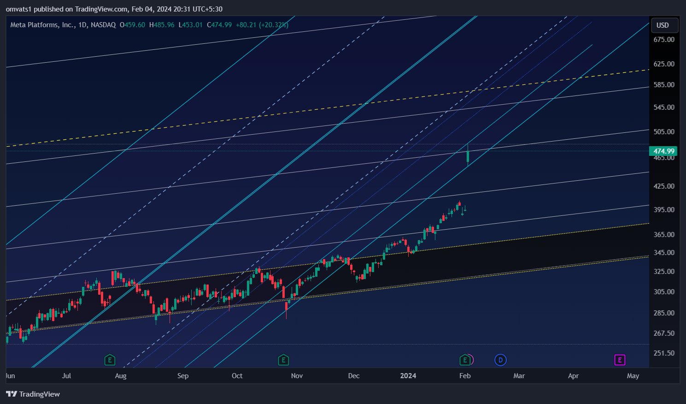Click the Sep label on time axis
686x404 pixels.
(183, 376)
